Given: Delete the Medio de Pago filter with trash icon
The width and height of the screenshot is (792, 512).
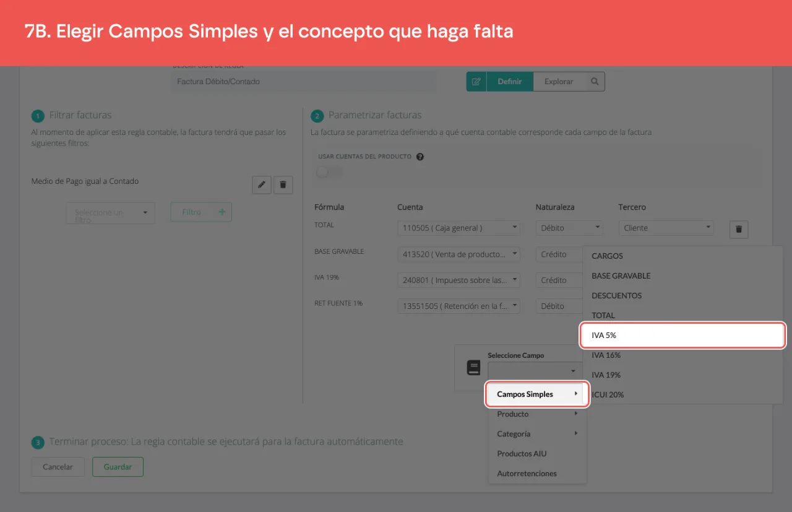Looking at the screenshot, I should (283, 184).
